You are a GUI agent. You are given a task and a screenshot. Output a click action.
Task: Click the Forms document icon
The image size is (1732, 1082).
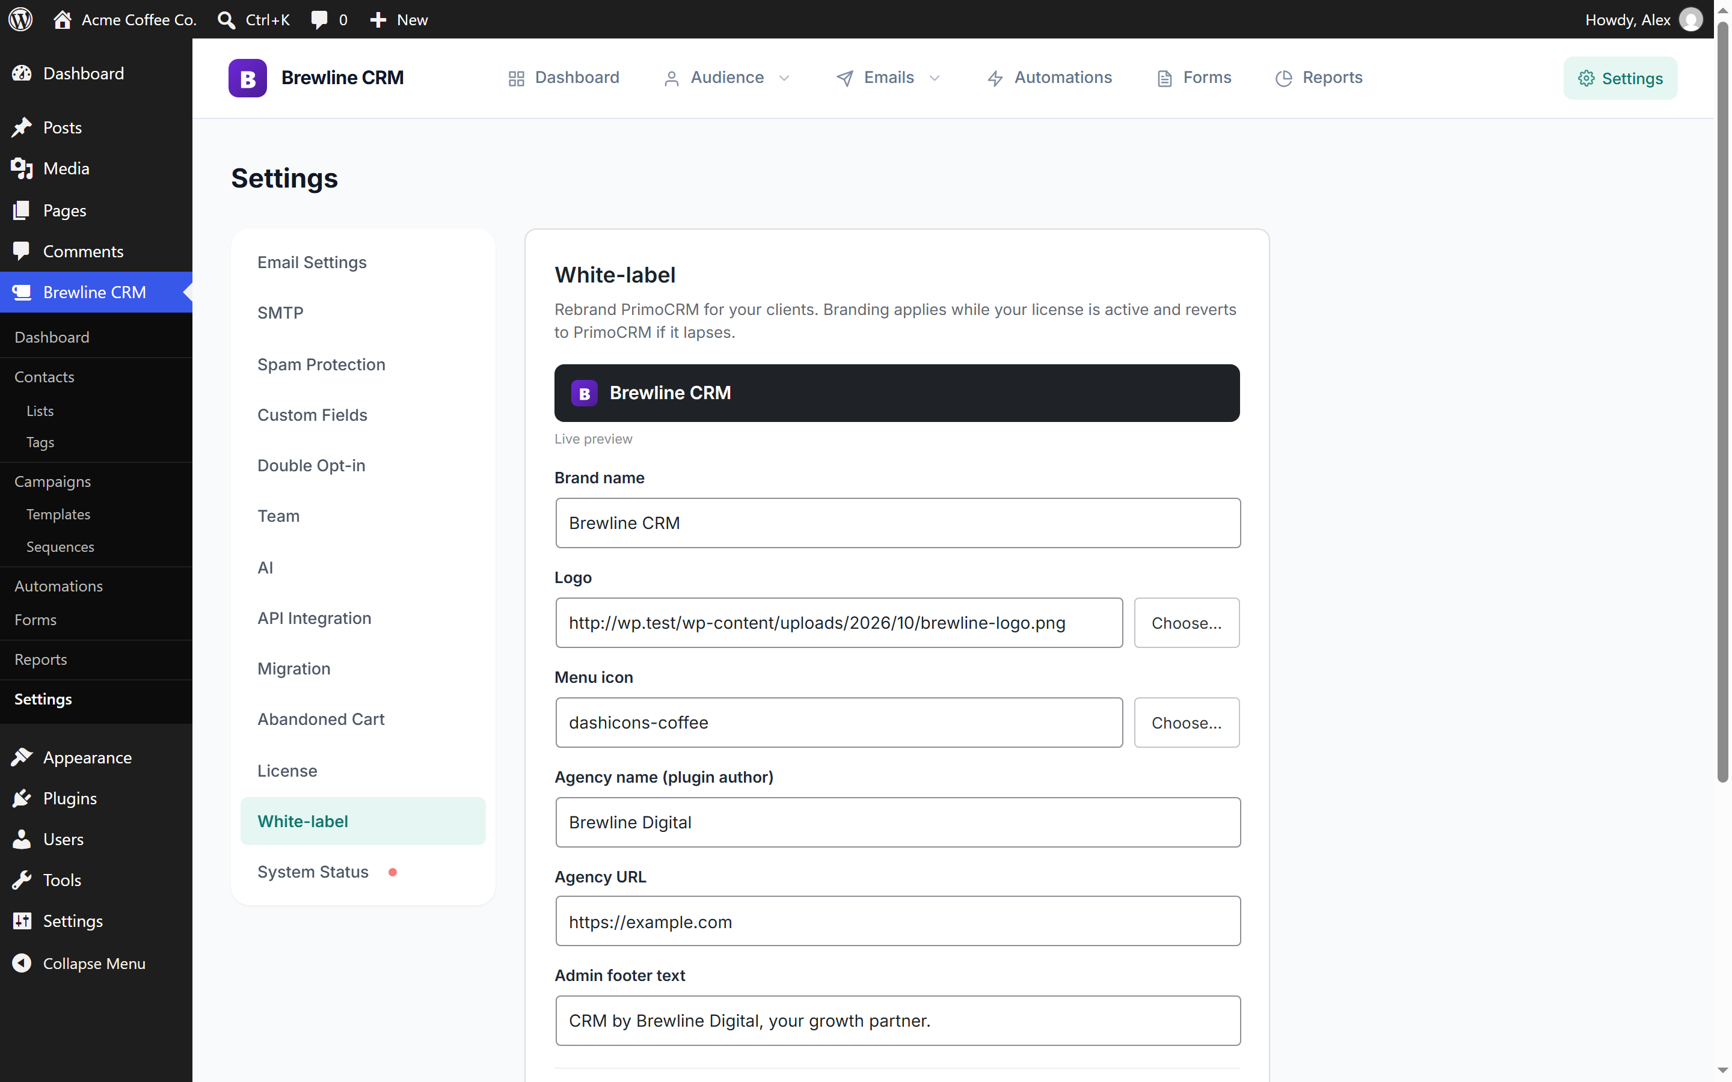tap(1164, 79)
